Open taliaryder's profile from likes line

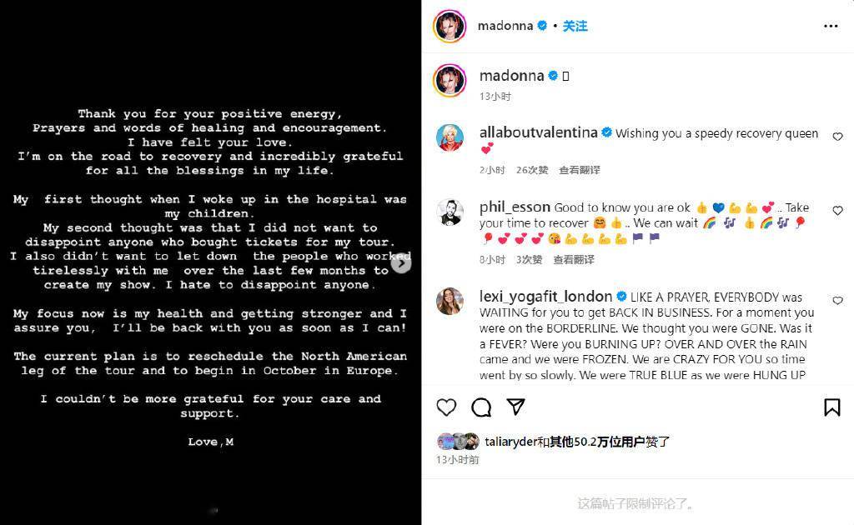coord(511,442)
